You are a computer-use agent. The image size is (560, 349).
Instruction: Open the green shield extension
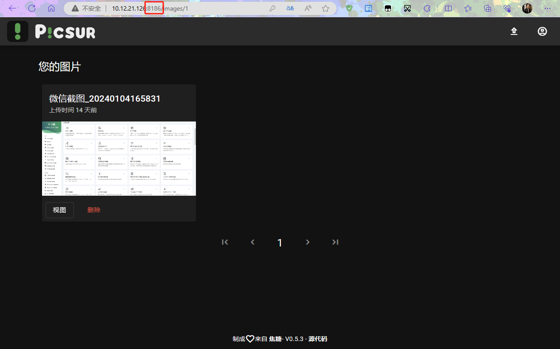pyautogui.click(x=349, y=8)
